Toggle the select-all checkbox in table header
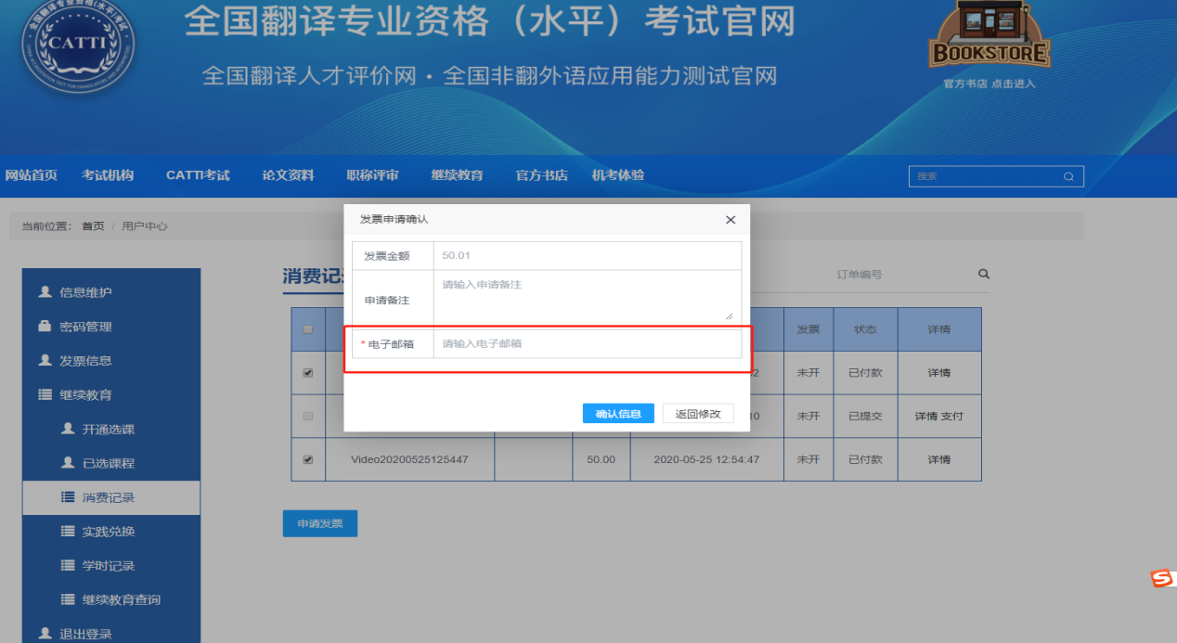The image size is (1177, 643). tap(308, 329)
